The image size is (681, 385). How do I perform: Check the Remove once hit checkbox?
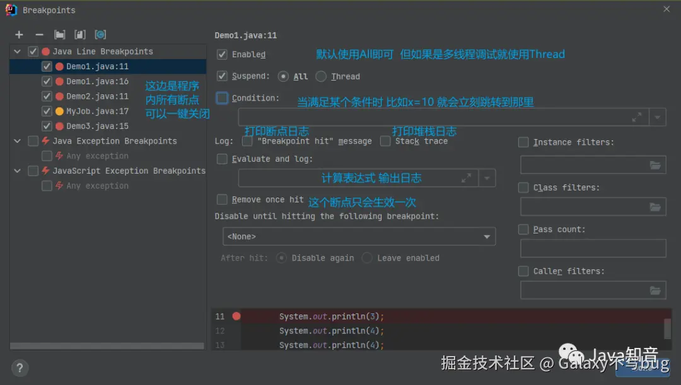point(222,199)
